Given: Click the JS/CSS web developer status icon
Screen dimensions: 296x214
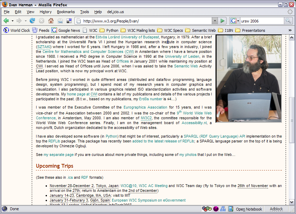Looking at the screenshot, I should point(223,209).
